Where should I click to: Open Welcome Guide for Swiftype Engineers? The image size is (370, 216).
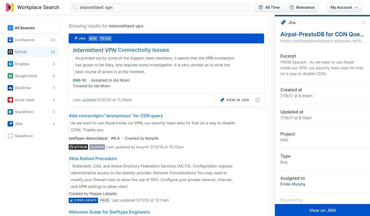click(109, 212)
